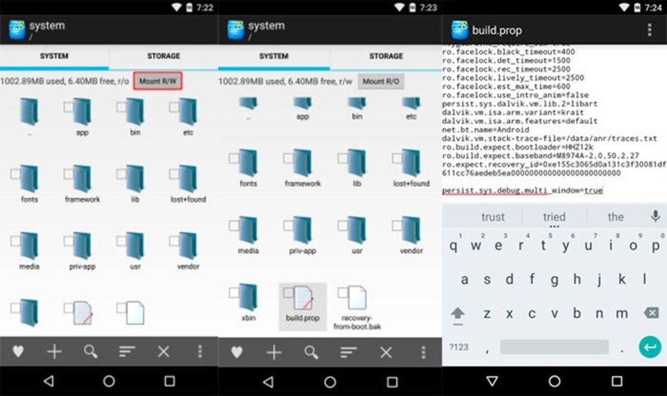The image size is (667, 396).
Task: Open the media folder in Mount R/W screen
Action: [29, 250]
